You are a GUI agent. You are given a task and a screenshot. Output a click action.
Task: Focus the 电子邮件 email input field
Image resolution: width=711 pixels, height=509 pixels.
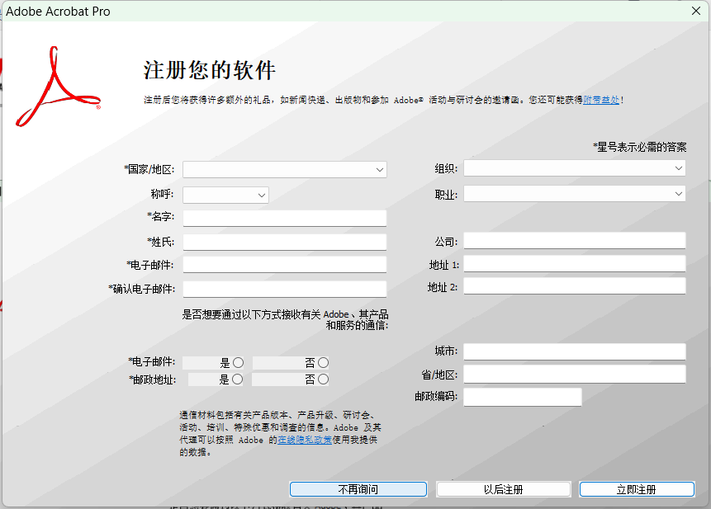tap(285, 265)
